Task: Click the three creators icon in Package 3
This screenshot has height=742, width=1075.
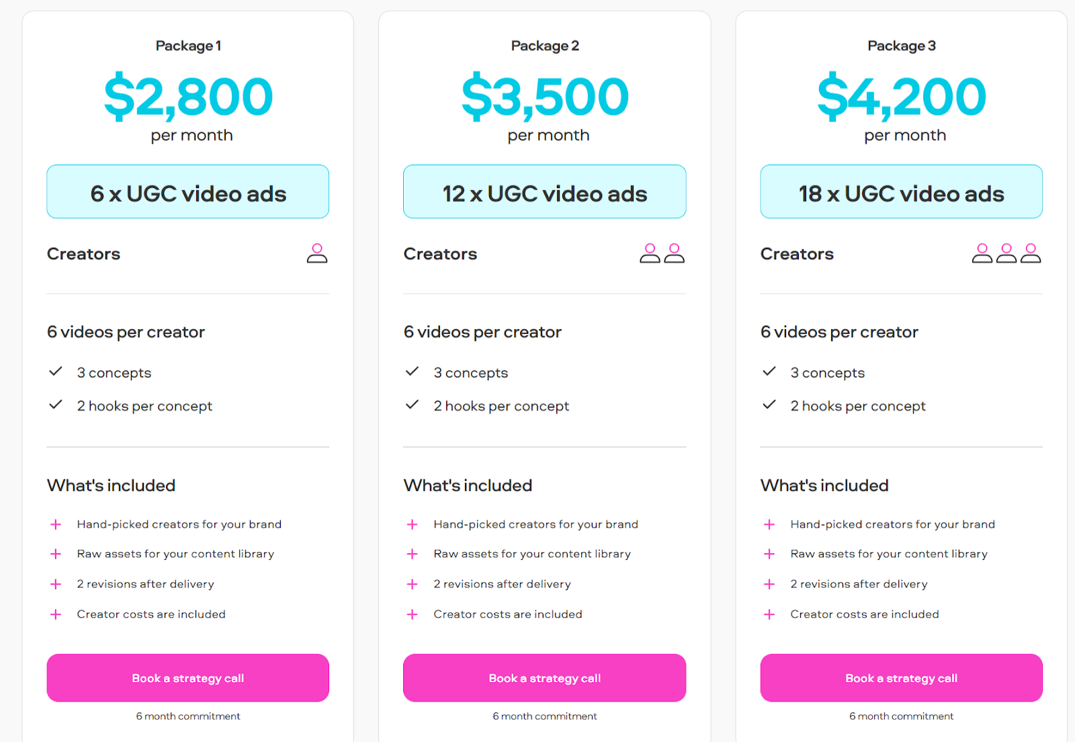Action: (1006, 253)
